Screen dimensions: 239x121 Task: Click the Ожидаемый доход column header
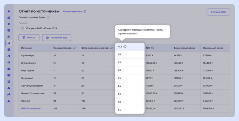coord(213,48)
